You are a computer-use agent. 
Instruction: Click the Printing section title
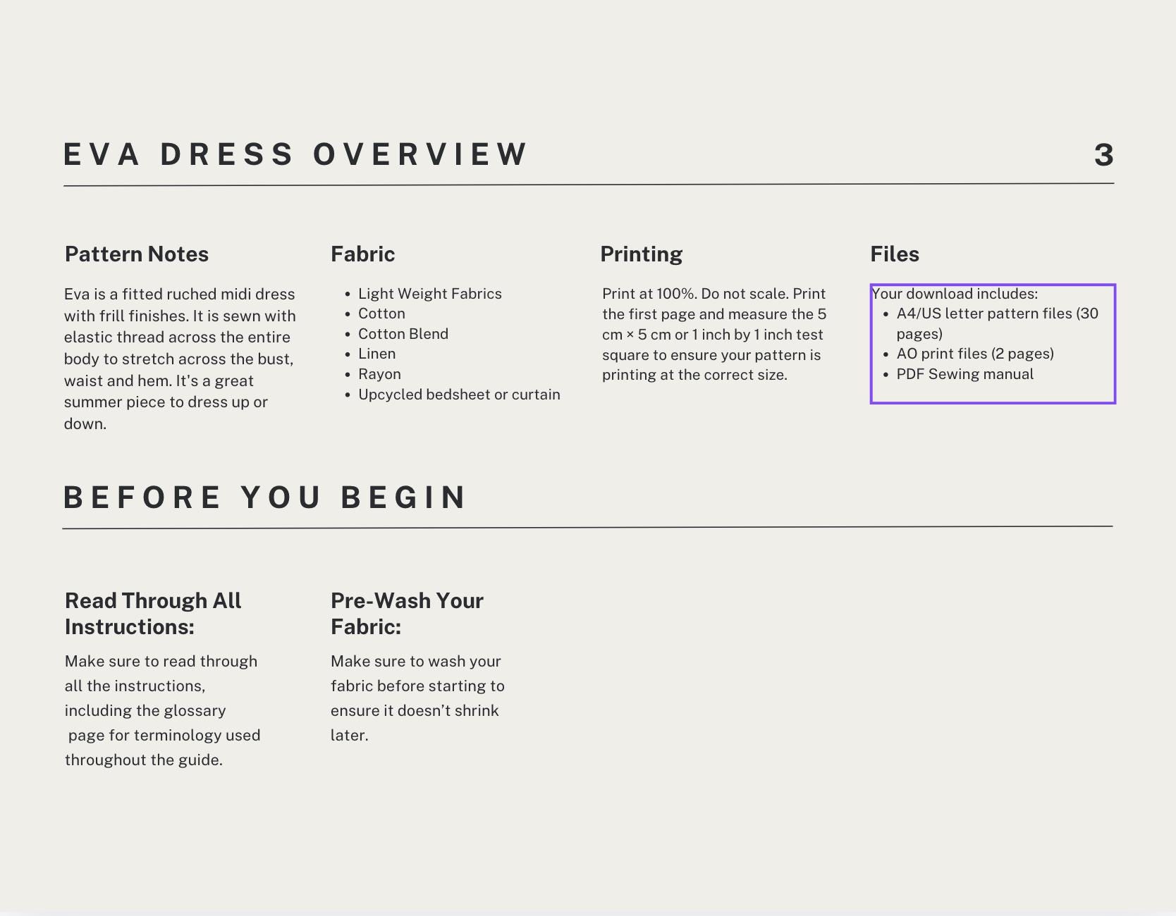641,254
